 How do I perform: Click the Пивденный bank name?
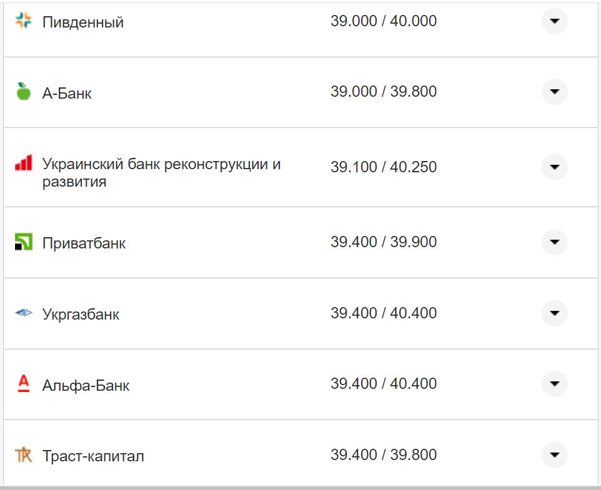82,21
